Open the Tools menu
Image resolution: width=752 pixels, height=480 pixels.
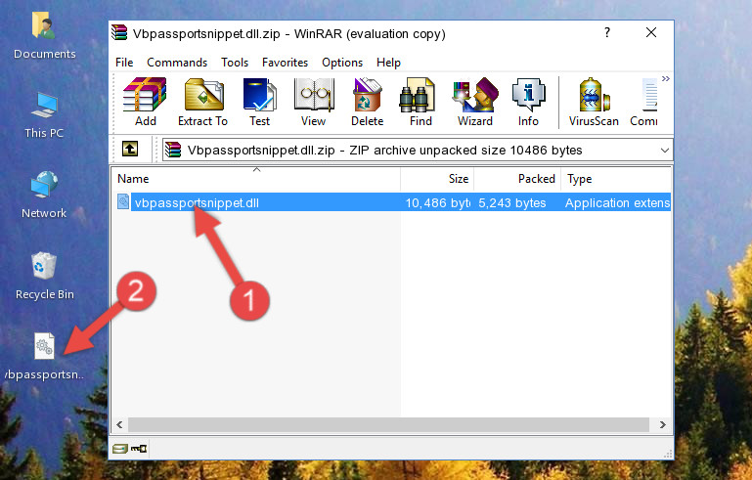[235, 63]
